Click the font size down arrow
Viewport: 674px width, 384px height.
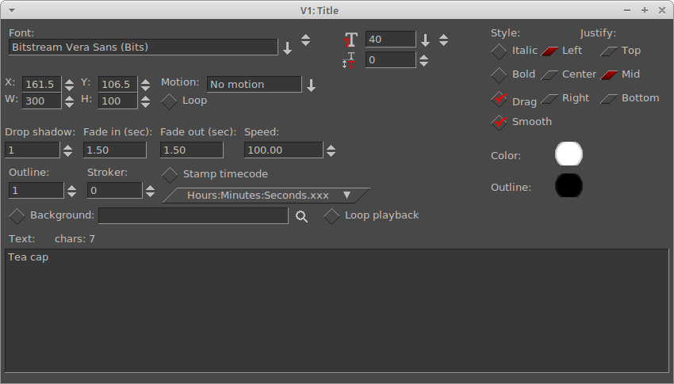pos(425,40)
